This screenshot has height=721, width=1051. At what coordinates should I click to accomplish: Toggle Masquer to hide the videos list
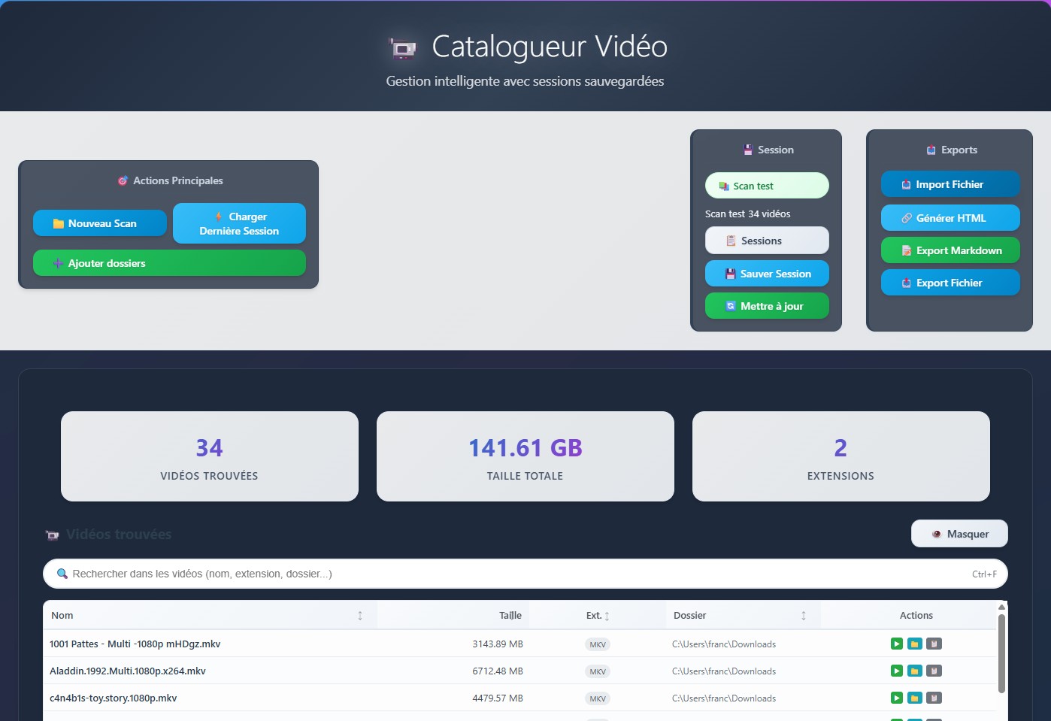tap(959, 533)
